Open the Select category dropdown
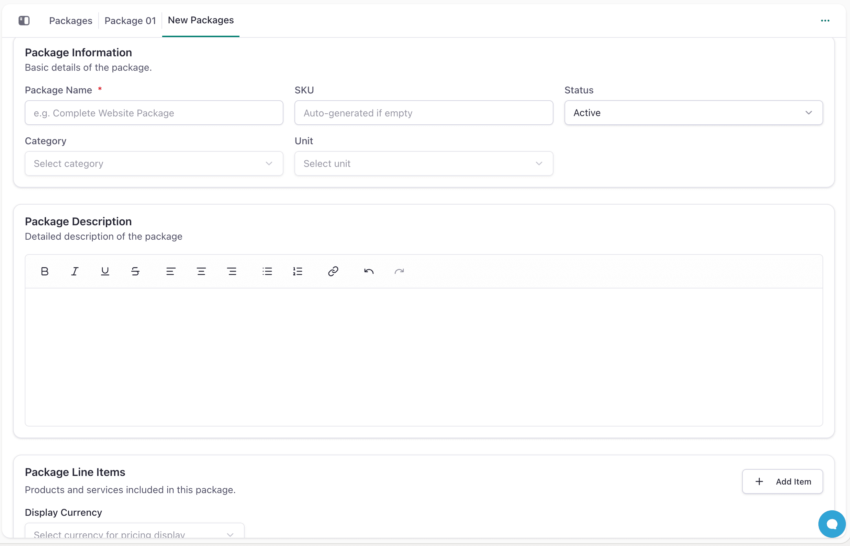 pos(154,163)
